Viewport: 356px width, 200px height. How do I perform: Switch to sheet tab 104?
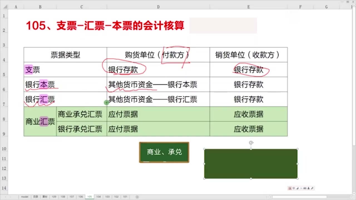tap(98, 197)
